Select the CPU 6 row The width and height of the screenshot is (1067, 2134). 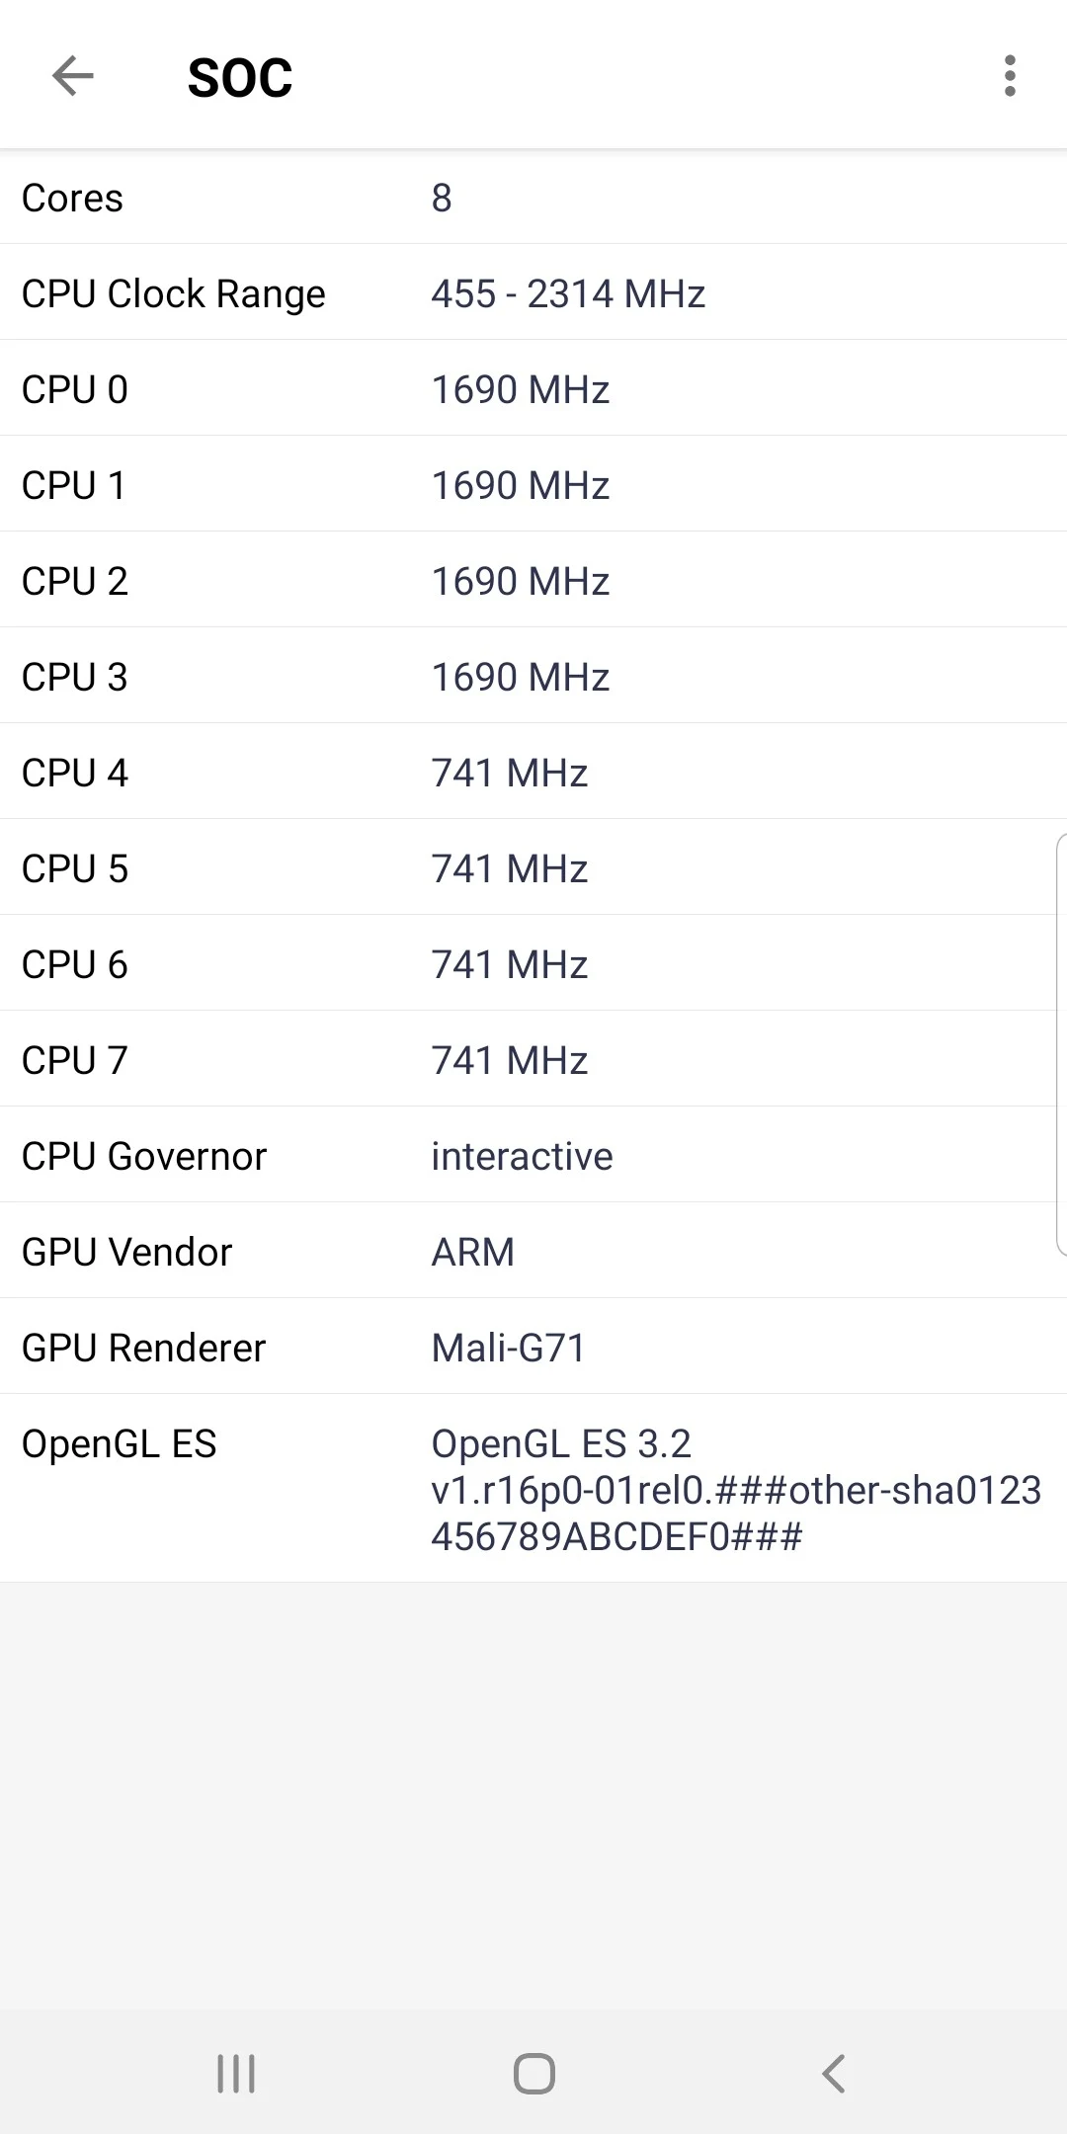533,964
